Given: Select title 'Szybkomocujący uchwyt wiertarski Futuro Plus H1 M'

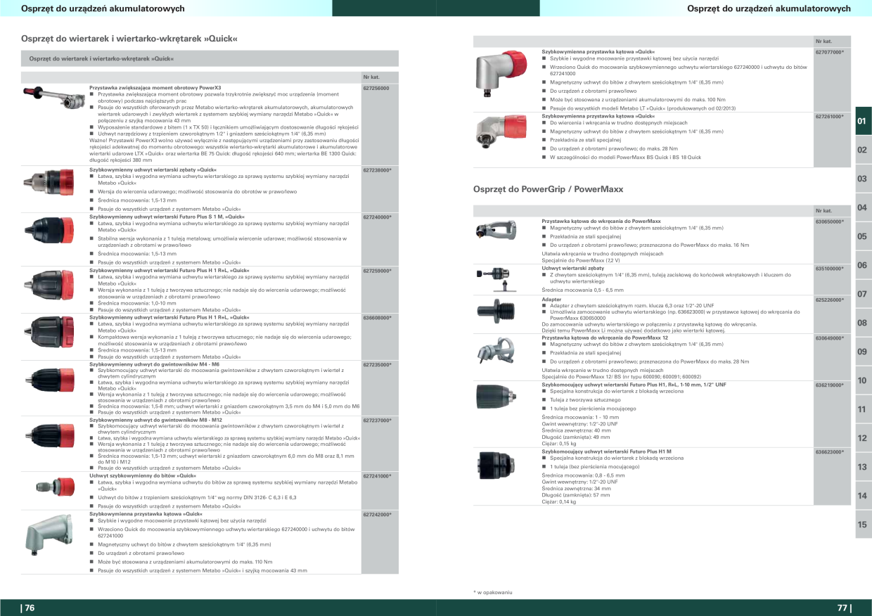Looking at the screenshot, I should coord(606,451).
